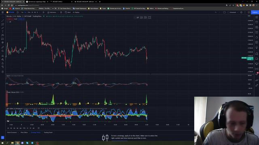Click the remove drawings trash icon
This screenshot has height=145, width=259.
(2, 72)
